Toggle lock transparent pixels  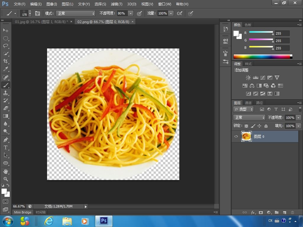tap(246, 126)
